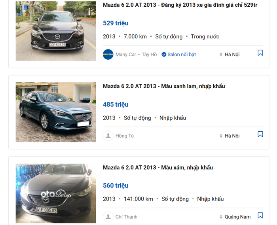Open the blue Mazda 6 car photo
277x225 pixels.
pyautogui.click(x=56, y=112)
